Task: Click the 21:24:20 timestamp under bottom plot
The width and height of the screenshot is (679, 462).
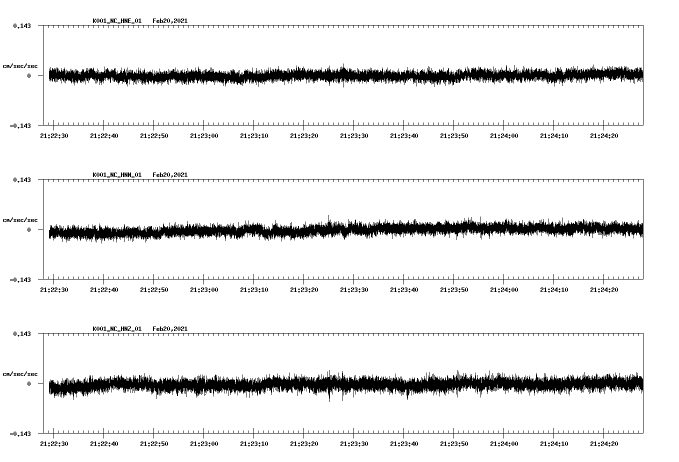Action: tap(604, 442)
